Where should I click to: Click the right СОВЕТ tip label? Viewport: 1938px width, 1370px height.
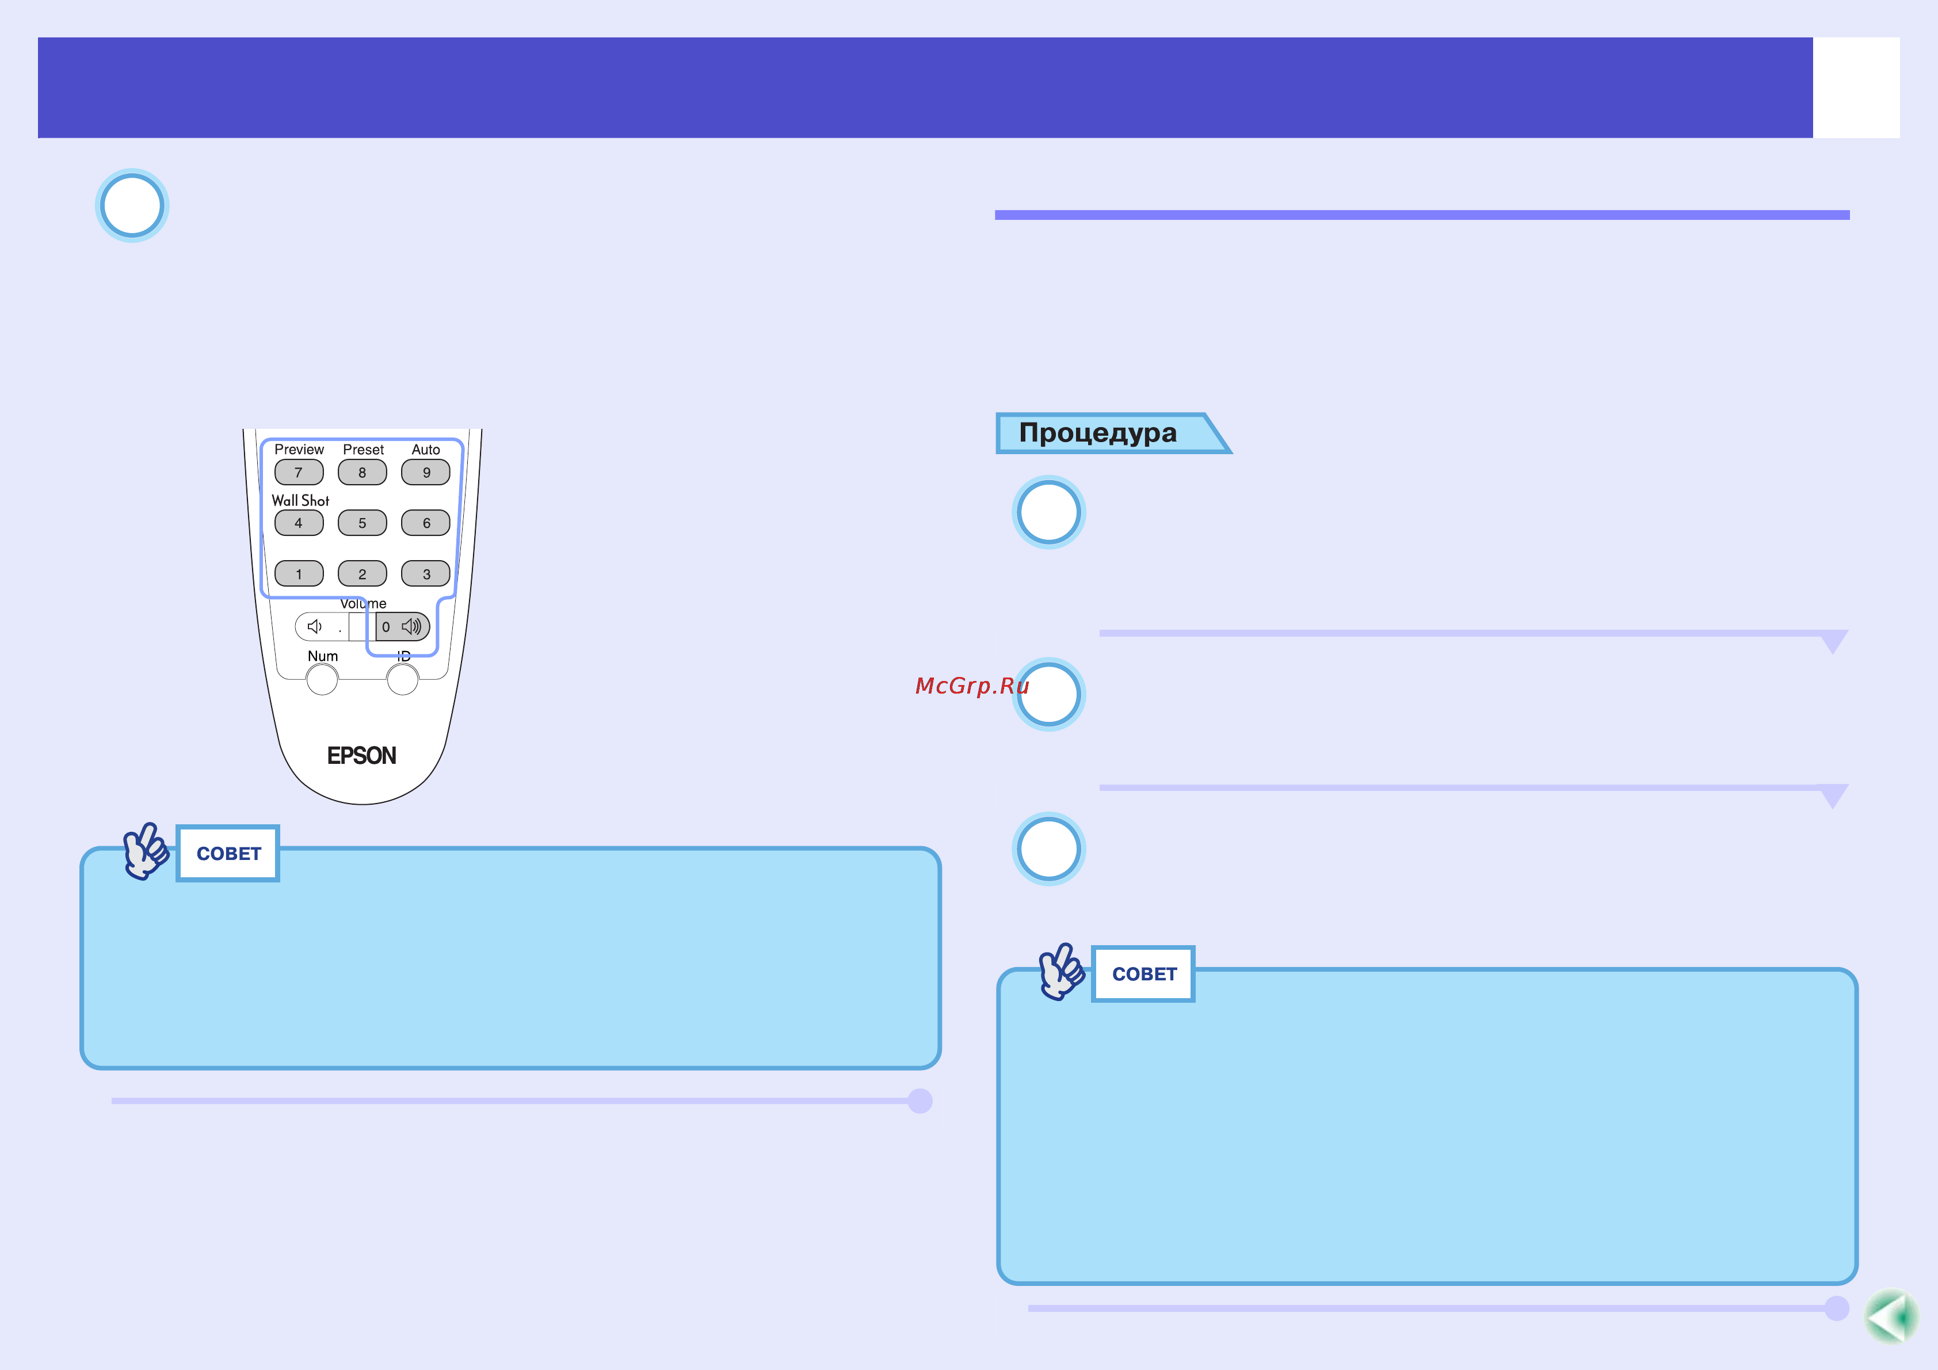pos(1145,974)
